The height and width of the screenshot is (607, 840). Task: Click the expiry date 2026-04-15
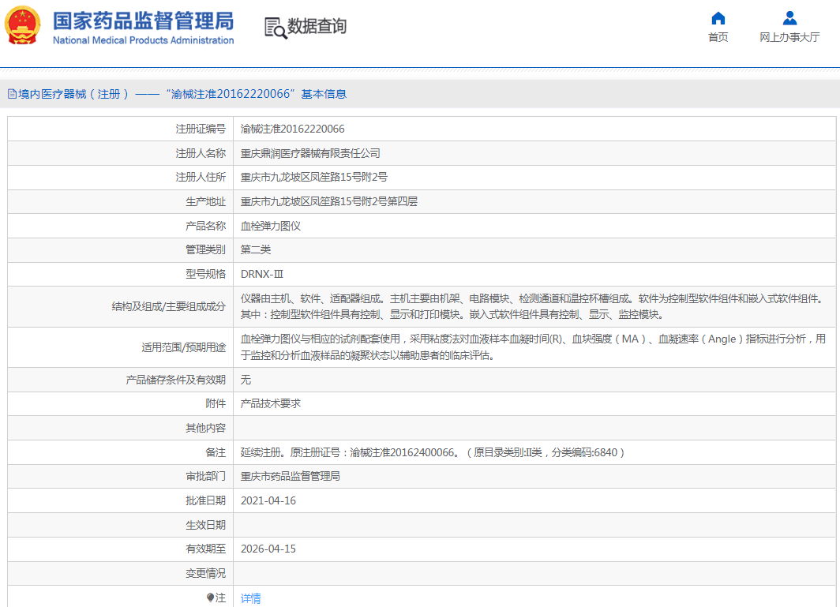[268, 549]
